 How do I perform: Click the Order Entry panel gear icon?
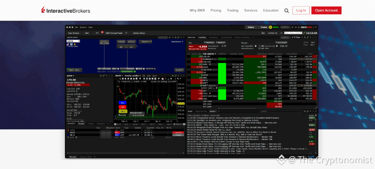[175, 38]
